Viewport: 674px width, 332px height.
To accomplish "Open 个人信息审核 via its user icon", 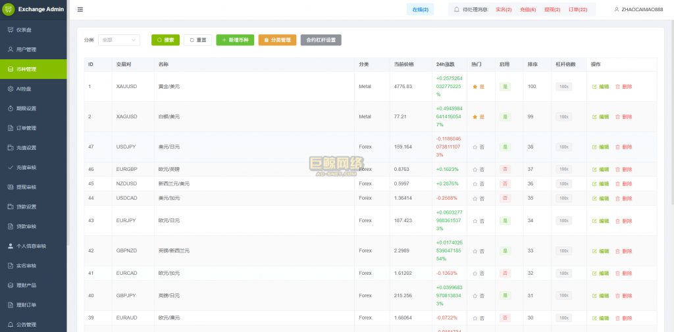I will (11, 246).
